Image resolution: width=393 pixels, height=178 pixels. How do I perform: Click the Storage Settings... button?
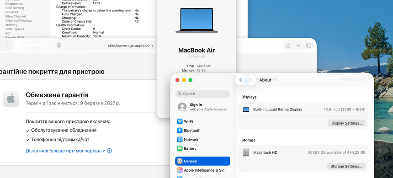346,166
